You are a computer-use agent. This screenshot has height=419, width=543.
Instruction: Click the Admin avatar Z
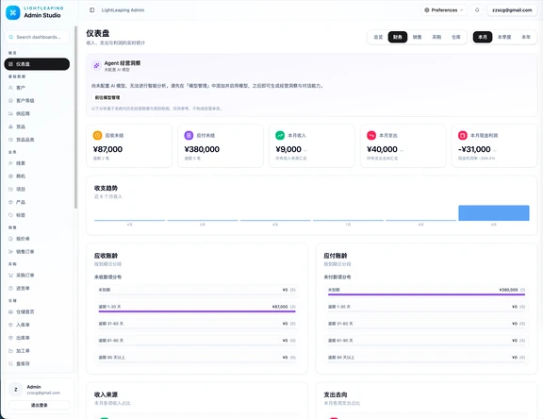(x=16, y=390)
